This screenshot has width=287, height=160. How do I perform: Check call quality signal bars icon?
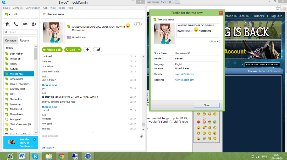click(x=98, y=50)
